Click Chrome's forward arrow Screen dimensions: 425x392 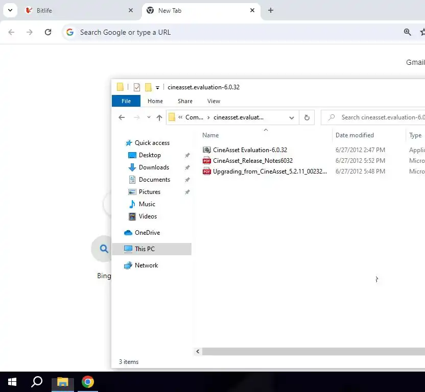30,32
